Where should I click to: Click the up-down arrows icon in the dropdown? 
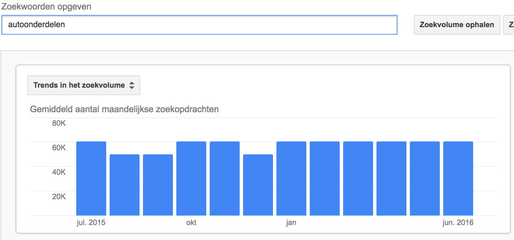click(132, 86)
